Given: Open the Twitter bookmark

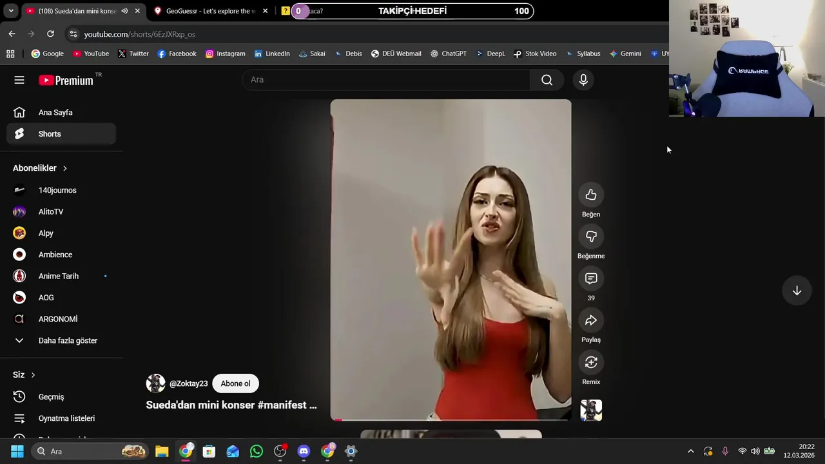Looking at the screenshot, I should [133, 53].
